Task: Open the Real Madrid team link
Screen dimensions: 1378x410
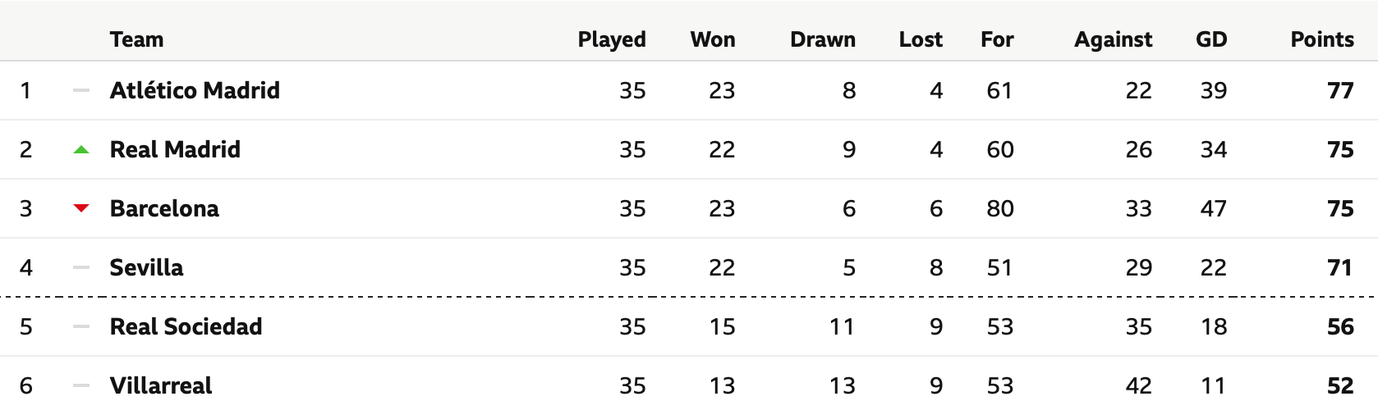Action: (x=175, y=149)
